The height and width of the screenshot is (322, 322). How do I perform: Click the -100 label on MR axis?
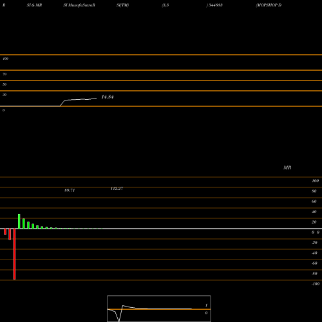pos(316,284)
